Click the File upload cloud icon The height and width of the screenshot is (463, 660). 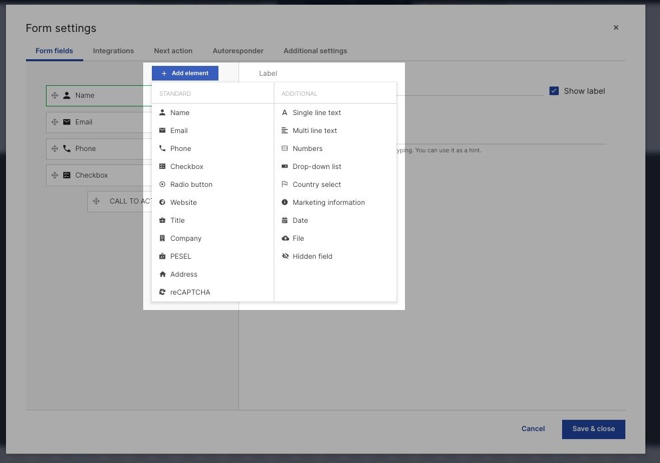point(285,238)
